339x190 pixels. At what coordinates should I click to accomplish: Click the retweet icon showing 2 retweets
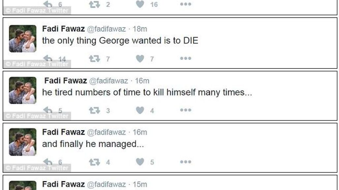94,4
